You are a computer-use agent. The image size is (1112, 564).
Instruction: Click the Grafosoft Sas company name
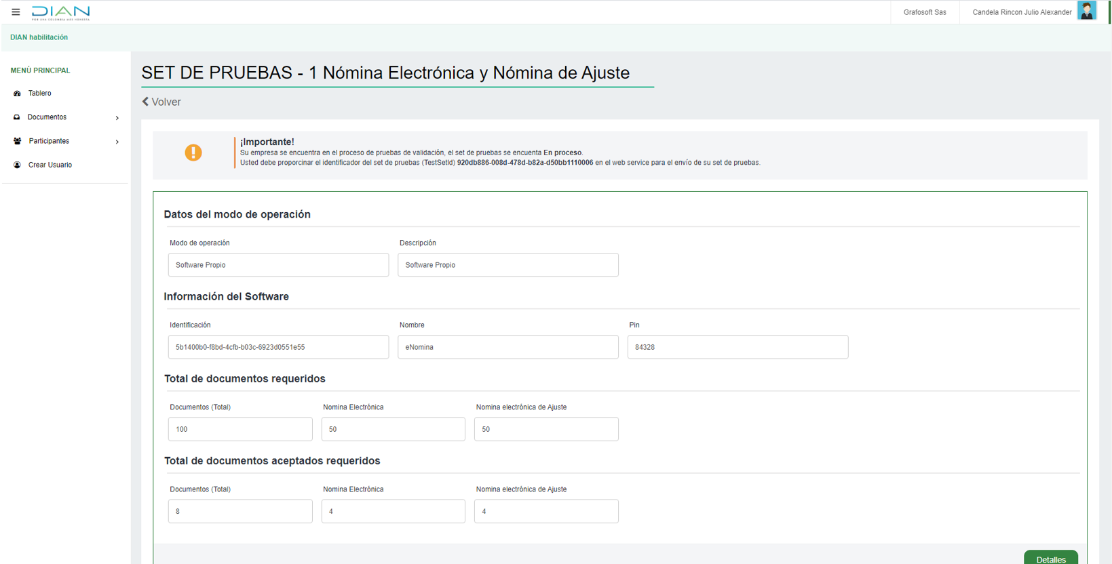tap(924, 12)
